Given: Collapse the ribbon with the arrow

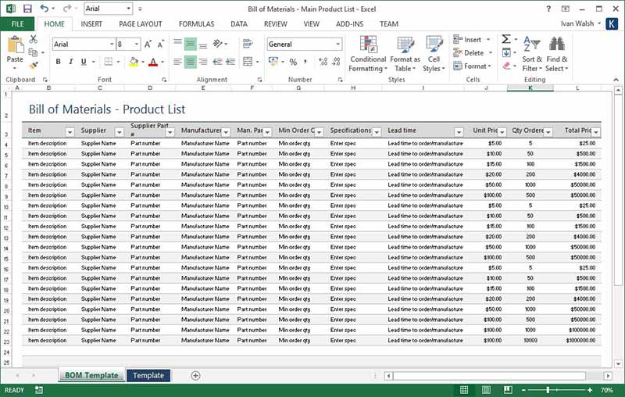Looking at the screenshot, I should [616, 80].
